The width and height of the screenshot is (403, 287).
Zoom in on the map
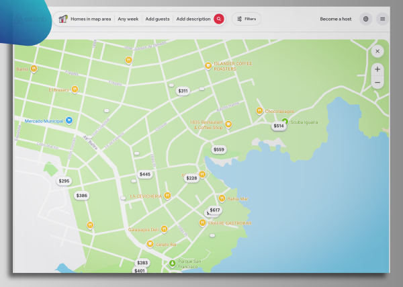click(x=377, y=69)
